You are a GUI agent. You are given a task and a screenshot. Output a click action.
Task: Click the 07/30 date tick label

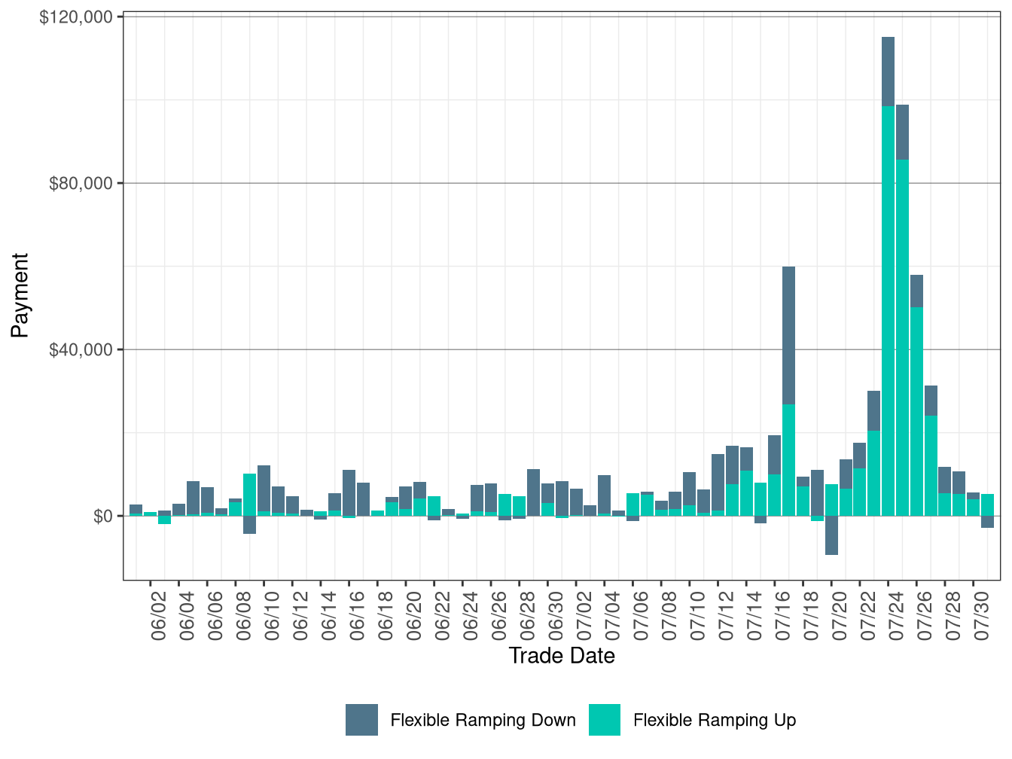pos(982,616)
